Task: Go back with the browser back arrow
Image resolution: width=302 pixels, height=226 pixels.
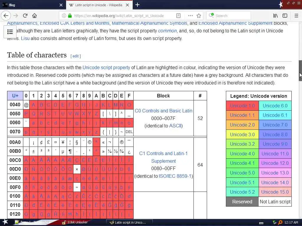Action: click(6, 16)
